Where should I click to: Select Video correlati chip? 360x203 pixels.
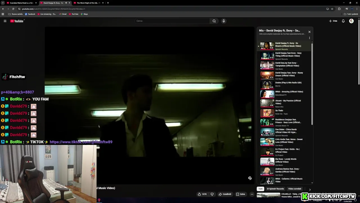click(294, 189)
